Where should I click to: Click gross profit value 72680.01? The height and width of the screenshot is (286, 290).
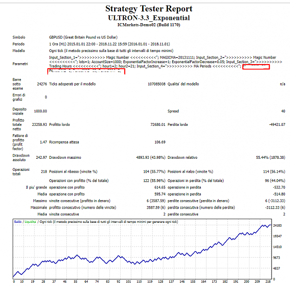pos(158,124)
